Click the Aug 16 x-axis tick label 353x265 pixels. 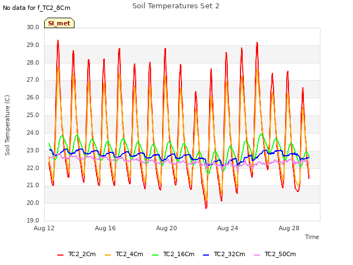tap(105, 228)
